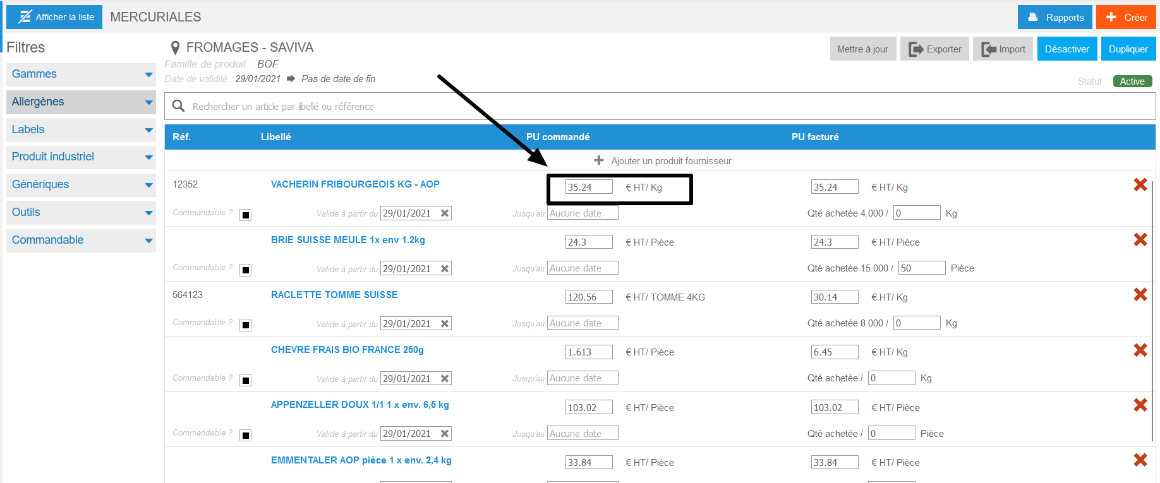Clear the start date of CHEVRE FRAIS BIO

pyautogui.click(x=445, y=378)
